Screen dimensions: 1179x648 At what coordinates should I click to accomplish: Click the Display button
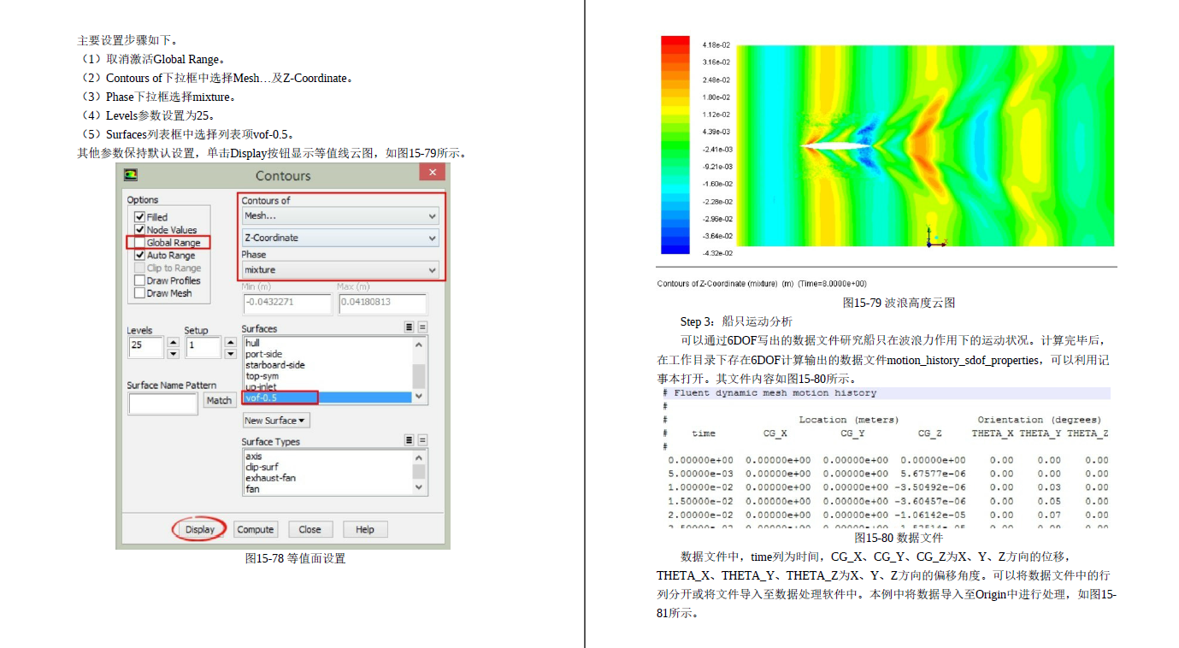coord(198,528)
